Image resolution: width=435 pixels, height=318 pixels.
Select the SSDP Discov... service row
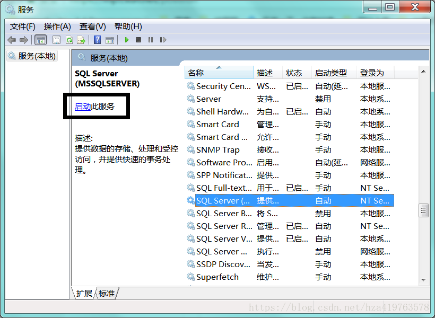click(x=289, y=264)
